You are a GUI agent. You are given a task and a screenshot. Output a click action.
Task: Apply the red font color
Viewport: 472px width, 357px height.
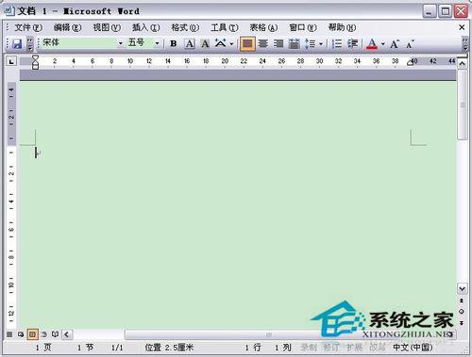372,43
